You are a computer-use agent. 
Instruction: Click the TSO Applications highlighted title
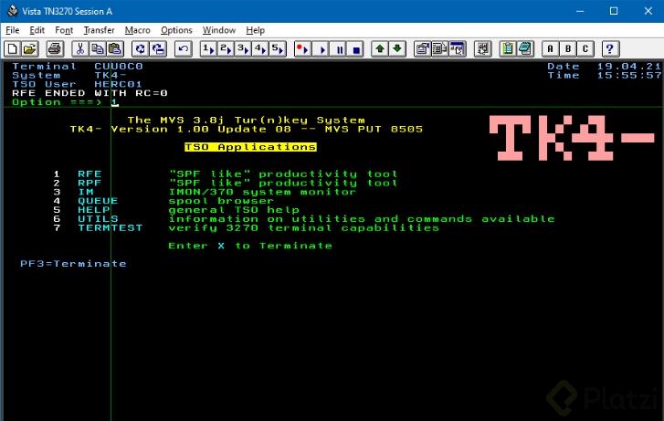coord(250,147)
